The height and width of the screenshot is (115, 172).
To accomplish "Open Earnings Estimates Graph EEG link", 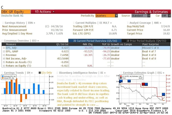I will (x=144, y=73).
